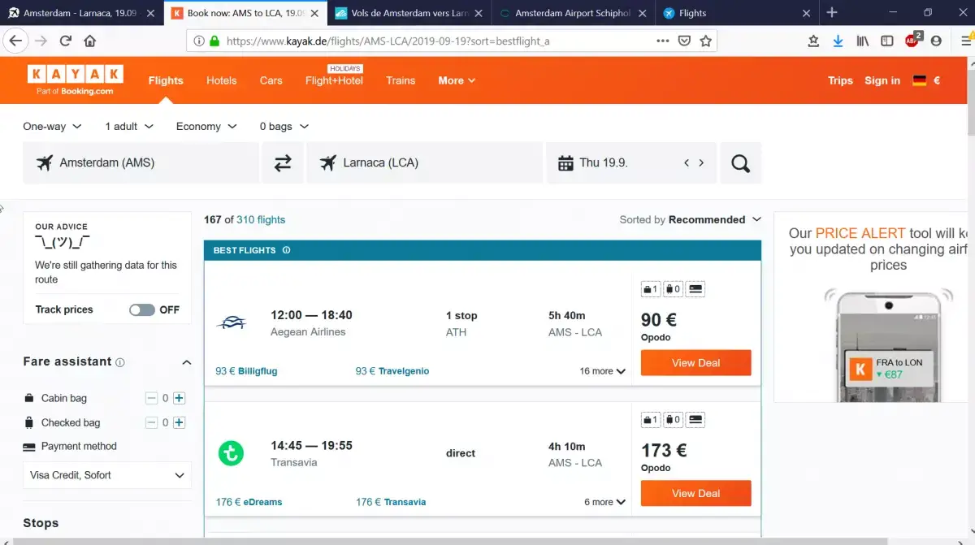This screenshot has height=545, width=975.
Task: Open the browser home page icon
Action: point(90,41)
